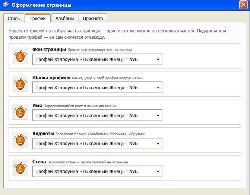This screenshot has width=250, height=195.
Task: Click the pumpkin trophy icon beside Шапка профиля
Action: coord(20,84)
